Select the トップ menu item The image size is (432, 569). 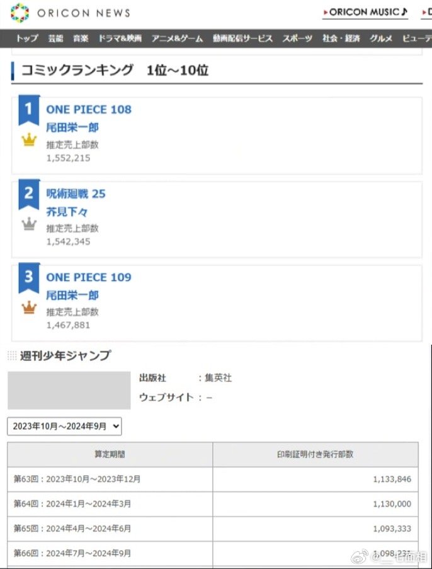pyautogui.click(x=27, y=38)
